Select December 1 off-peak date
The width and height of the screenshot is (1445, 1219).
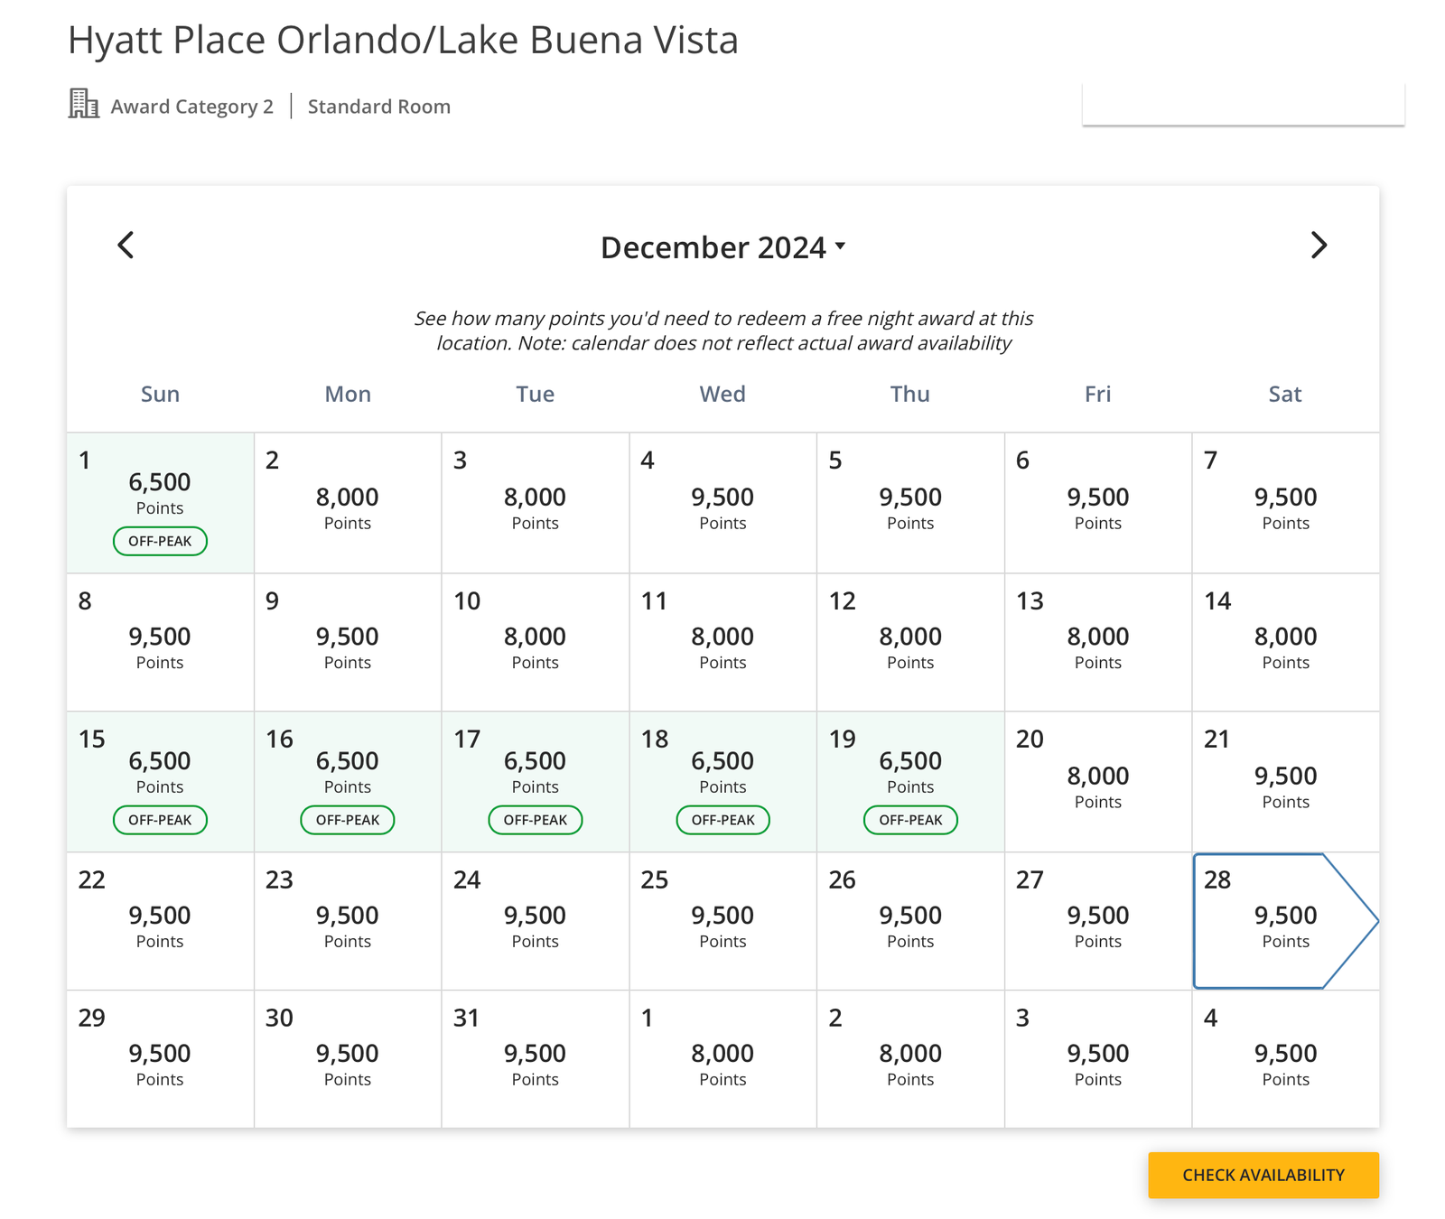click(x=160, y=502)
